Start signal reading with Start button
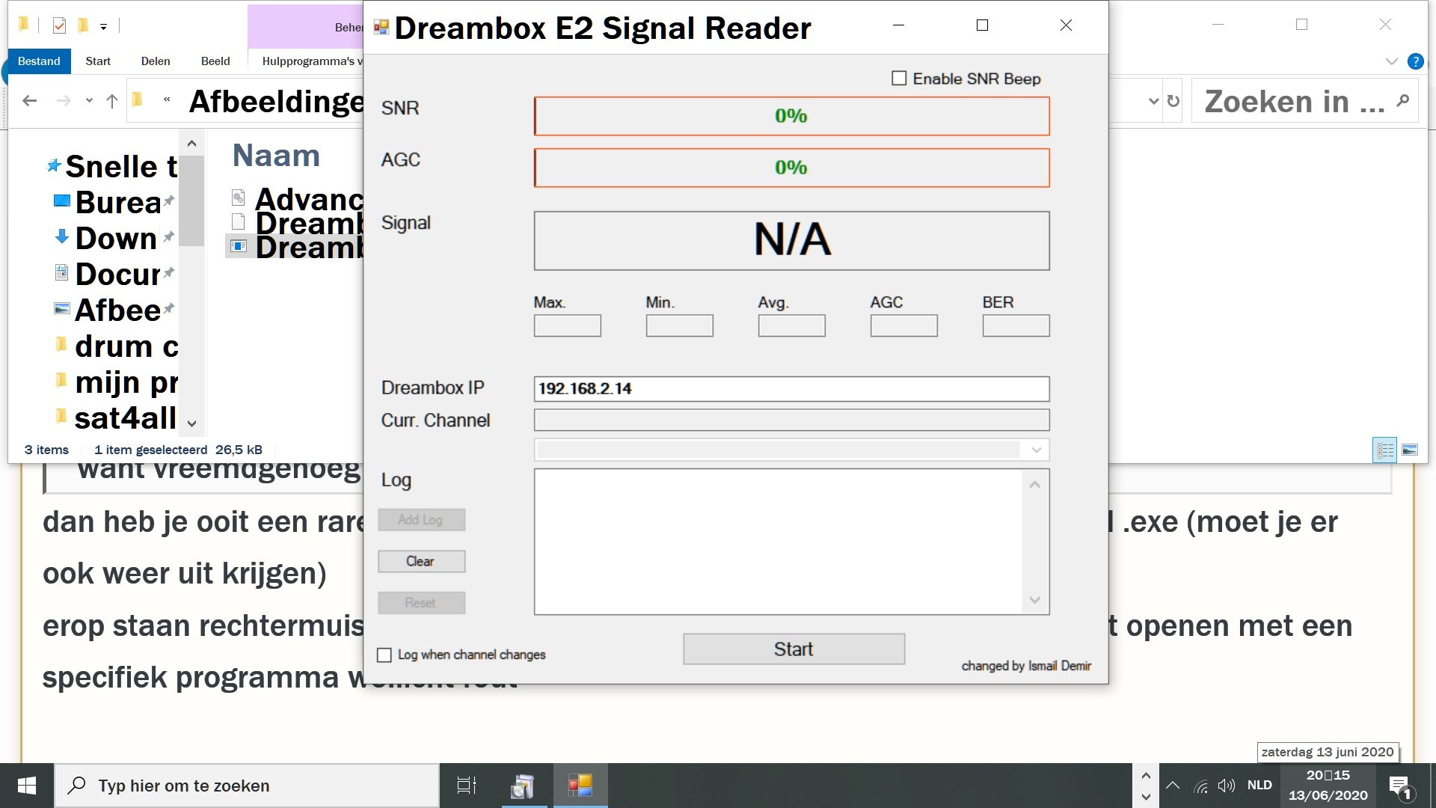Image resolution: width=1436 pixels, height=808 pixels. (x=794, y=649)
